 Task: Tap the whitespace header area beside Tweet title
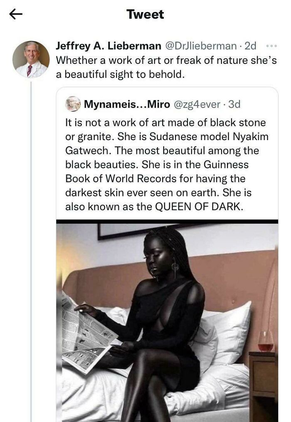coord(229,15)
